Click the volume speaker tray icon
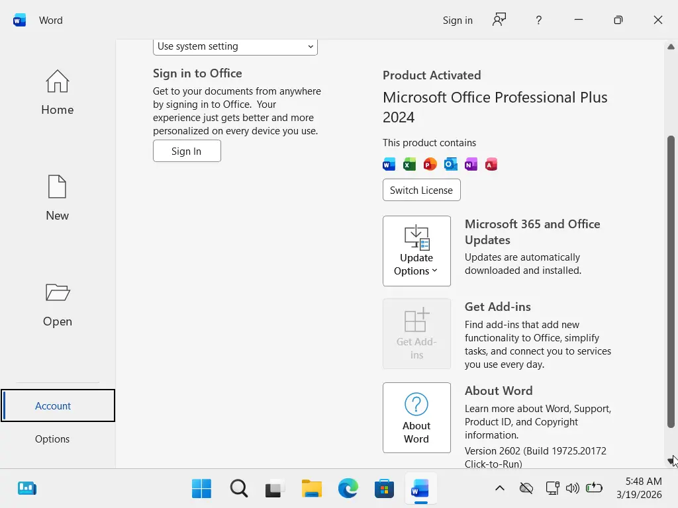678x508 pixels. (x=573, y=489)
